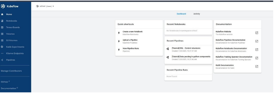This screenshot has height=95, width=279.
Task: Click the Documentation card heading
Action: (224, 24)
